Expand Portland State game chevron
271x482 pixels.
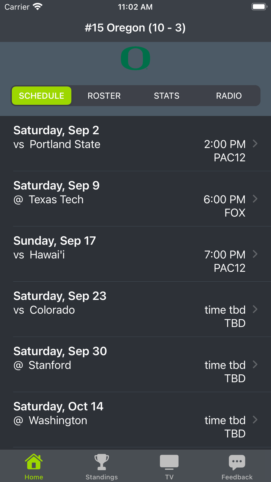click(x=255, y=144)
